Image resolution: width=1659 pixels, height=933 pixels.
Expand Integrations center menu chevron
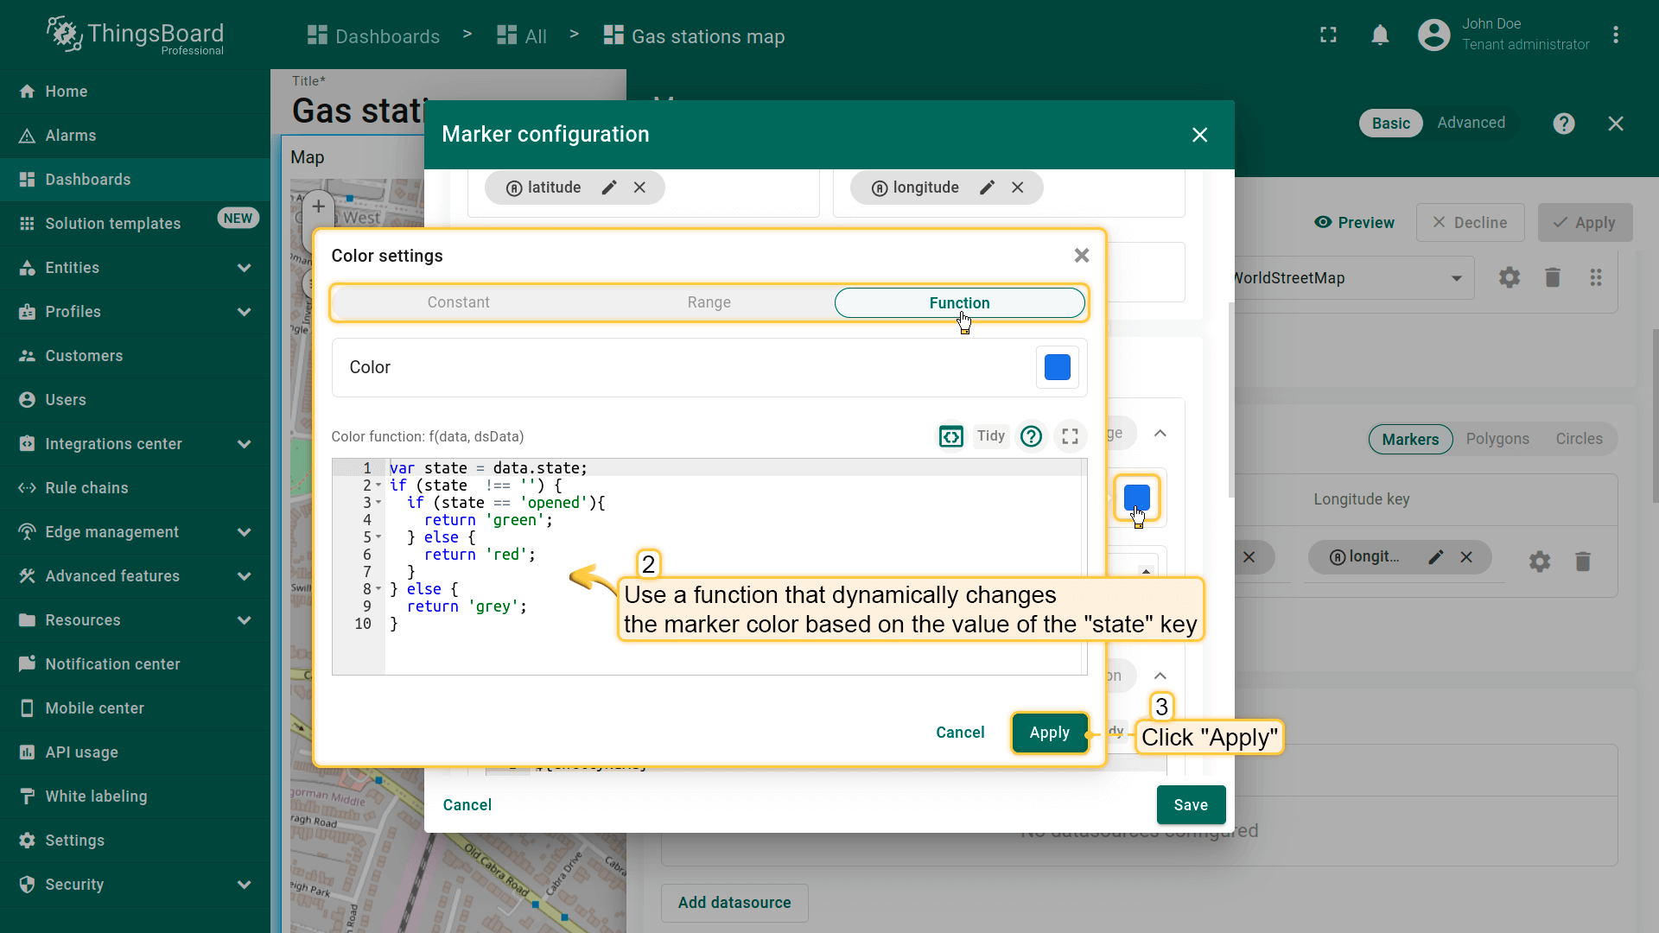click(x=244, y=444)
